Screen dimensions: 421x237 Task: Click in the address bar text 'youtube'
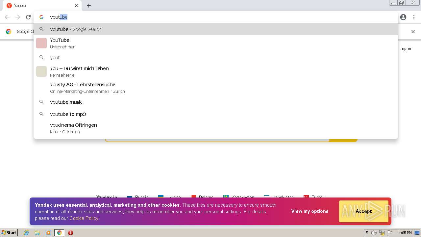point(59,17)
